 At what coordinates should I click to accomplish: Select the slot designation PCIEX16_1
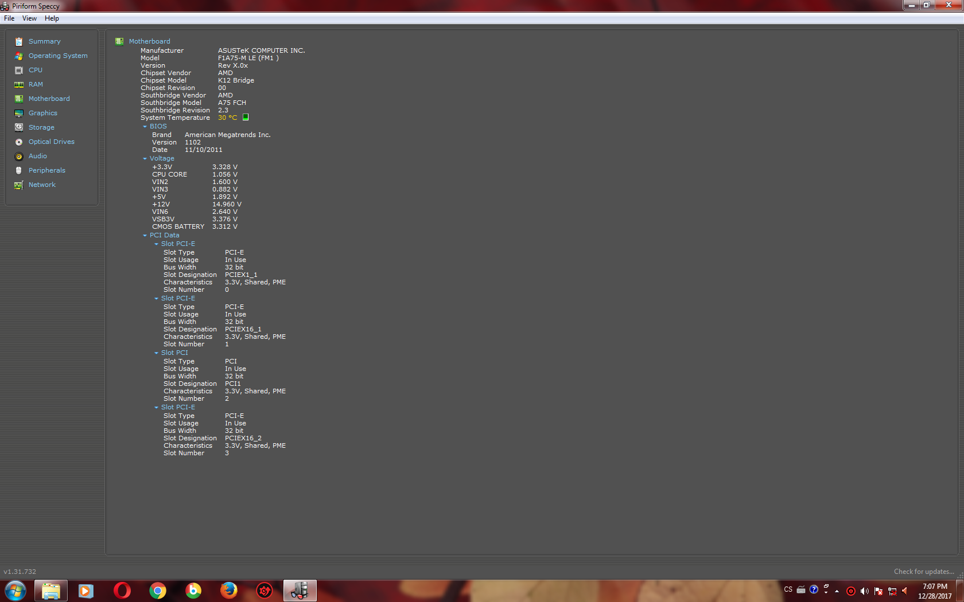pyautogui.click(x=243, y=329)
